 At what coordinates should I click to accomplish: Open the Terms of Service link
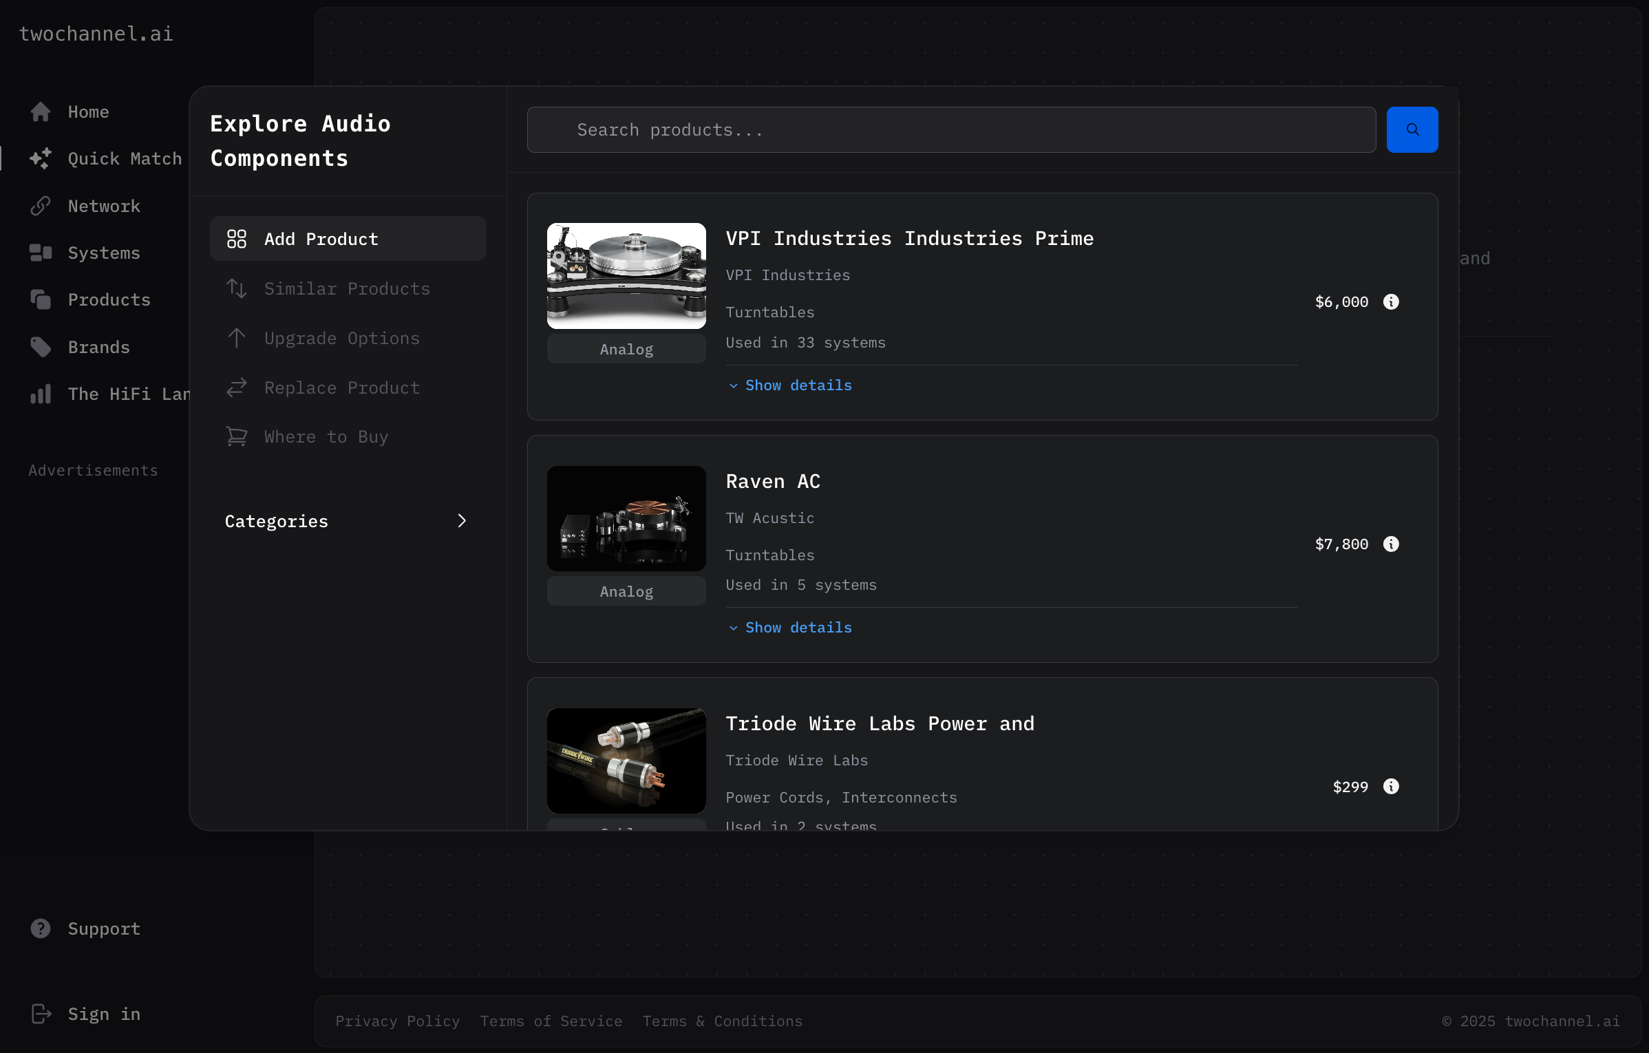551,1021
